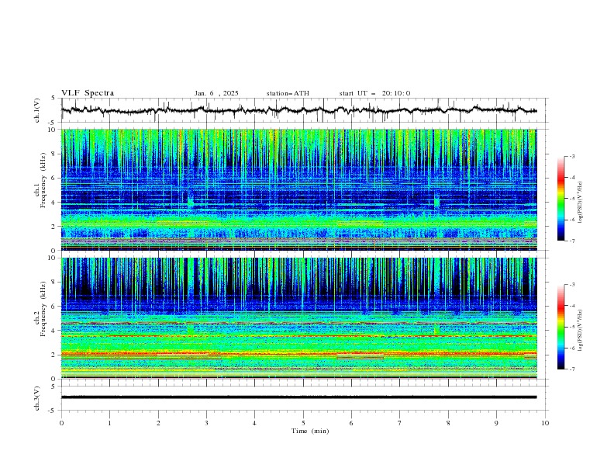
Task: Click inside the ch.2 spectrogram panel
Action: (x=298, y=318)
